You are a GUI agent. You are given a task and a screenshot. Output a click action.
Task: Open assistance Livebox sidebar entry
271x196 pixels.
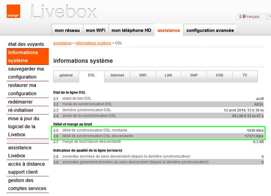click(28, 152)
